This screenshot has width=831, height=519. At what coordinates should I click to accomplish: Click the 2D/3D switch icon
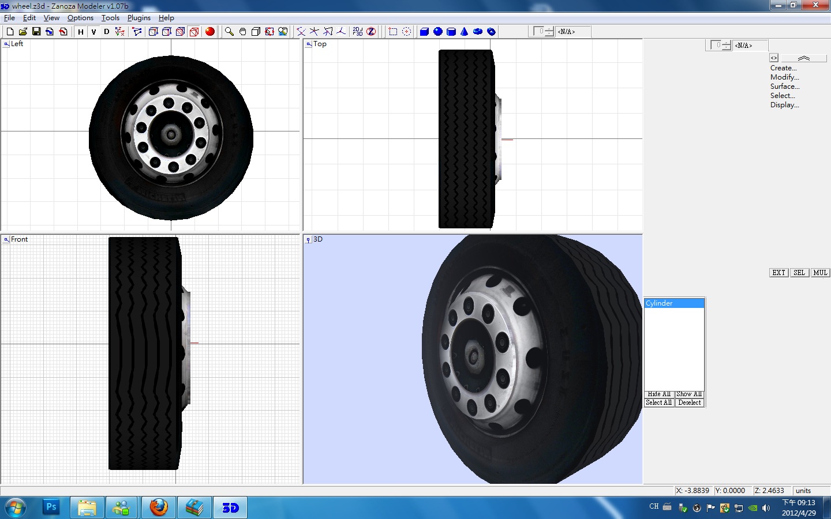358,32
